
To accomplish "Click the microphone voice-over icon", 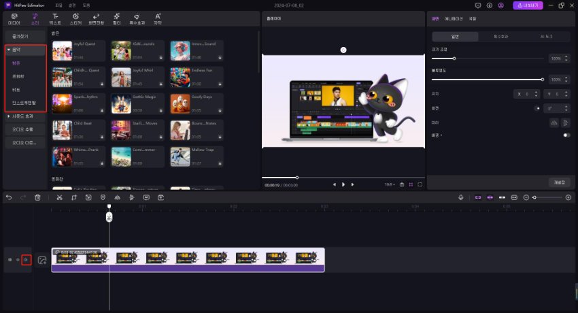I will click(x=461, y=197).
